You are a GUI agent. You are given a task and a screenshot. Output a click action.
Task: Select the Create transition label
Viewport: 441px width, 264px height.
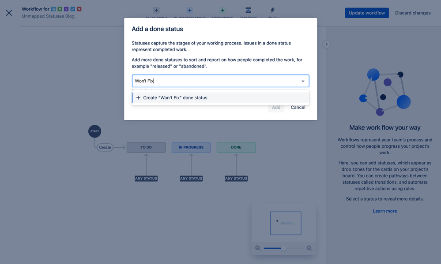(x=105, y=148)
